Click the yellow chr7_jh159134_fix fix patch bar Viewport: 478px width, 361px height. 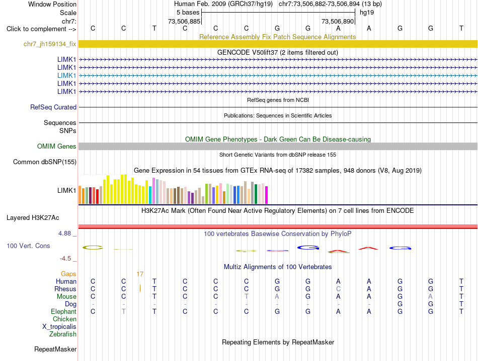point(278,44)
